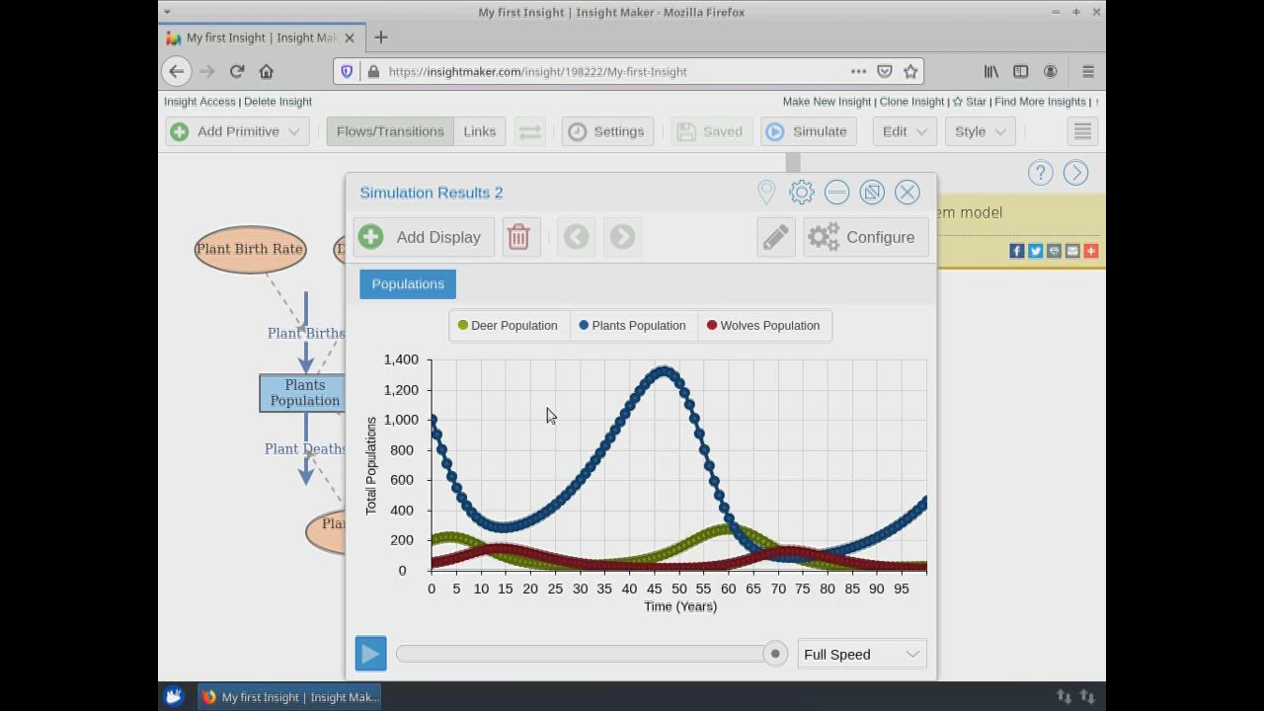Share the insight on Twitter
The width and height of the screenshot is (1264, 711).
1036,251
